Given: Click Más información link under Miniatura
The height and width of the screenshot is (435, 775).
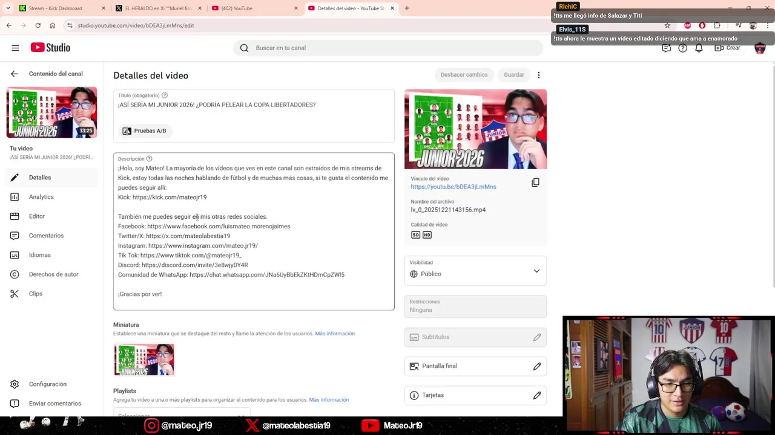Looking at the screenshot, I should pos(335,333).
